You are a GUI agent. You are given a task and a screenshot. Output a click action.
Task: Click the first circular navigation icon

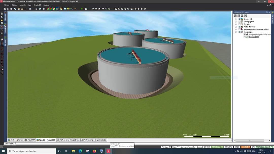(93, 9)
